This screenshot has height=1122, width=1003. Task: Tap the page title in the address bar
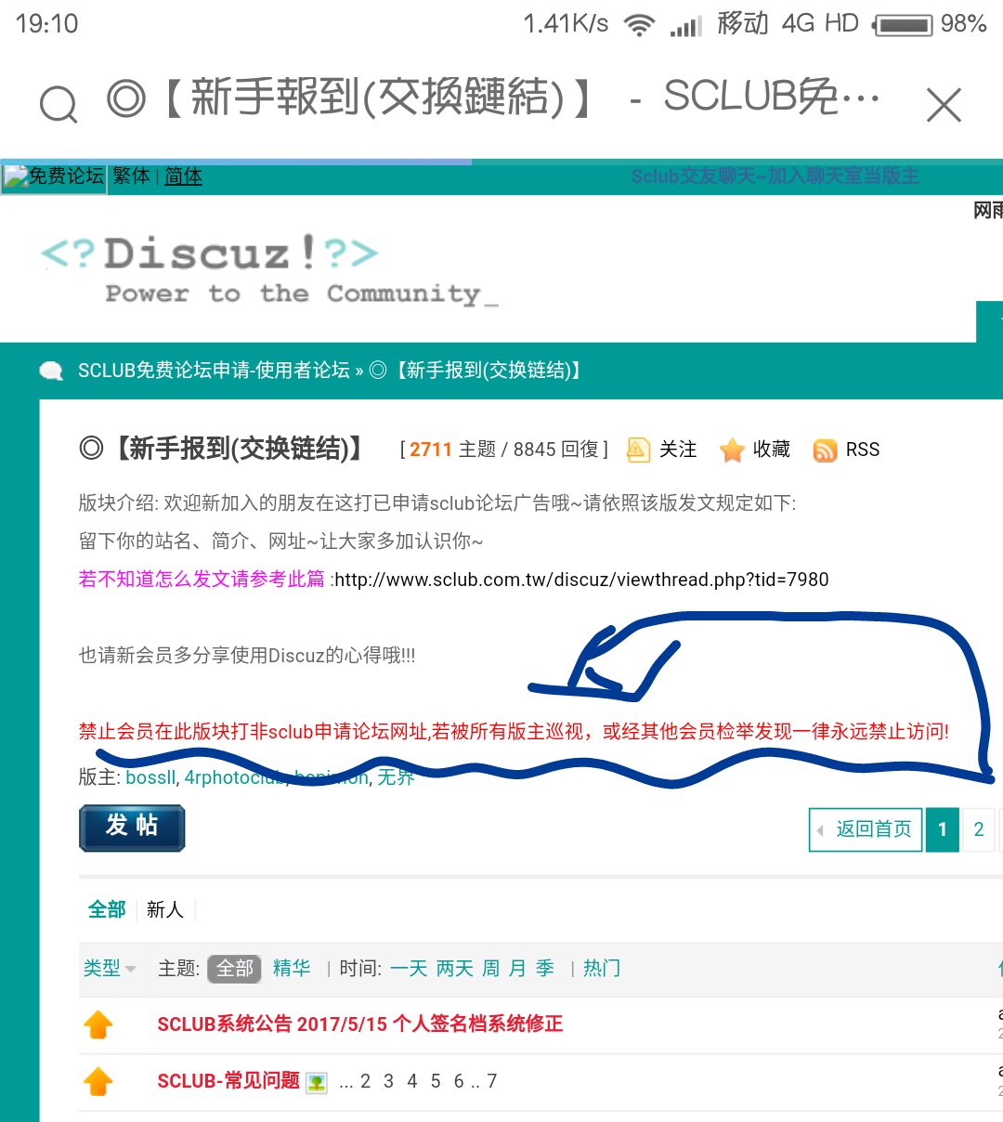(x=493, y=98)
